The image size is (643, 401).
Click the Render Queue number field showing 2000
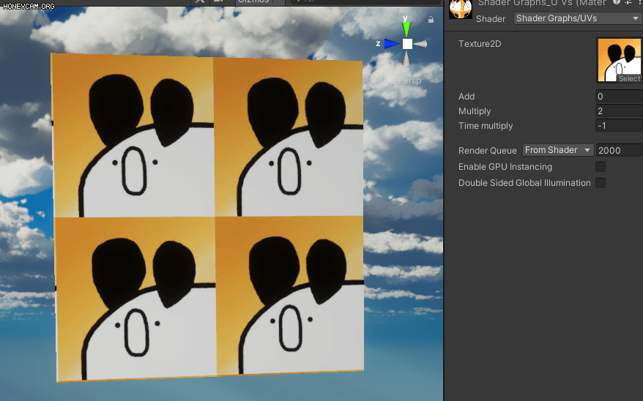(x=619, y=150)
